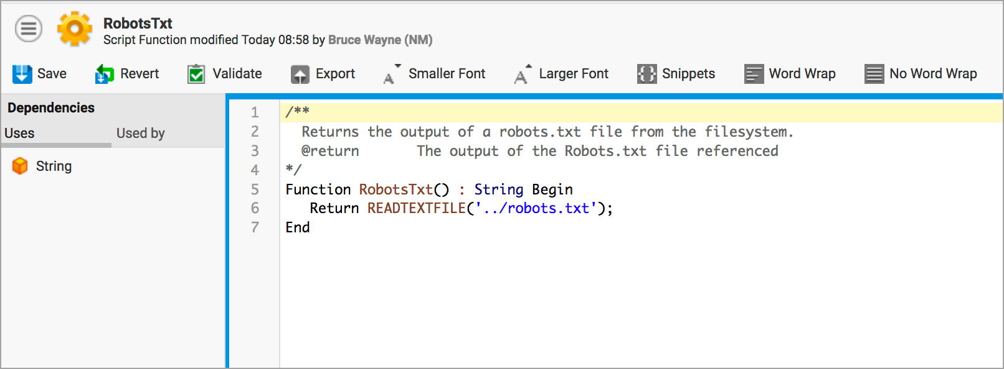Click the blue Save disk icon
The image size is (1004, 369).
click(x=22, y=74)
